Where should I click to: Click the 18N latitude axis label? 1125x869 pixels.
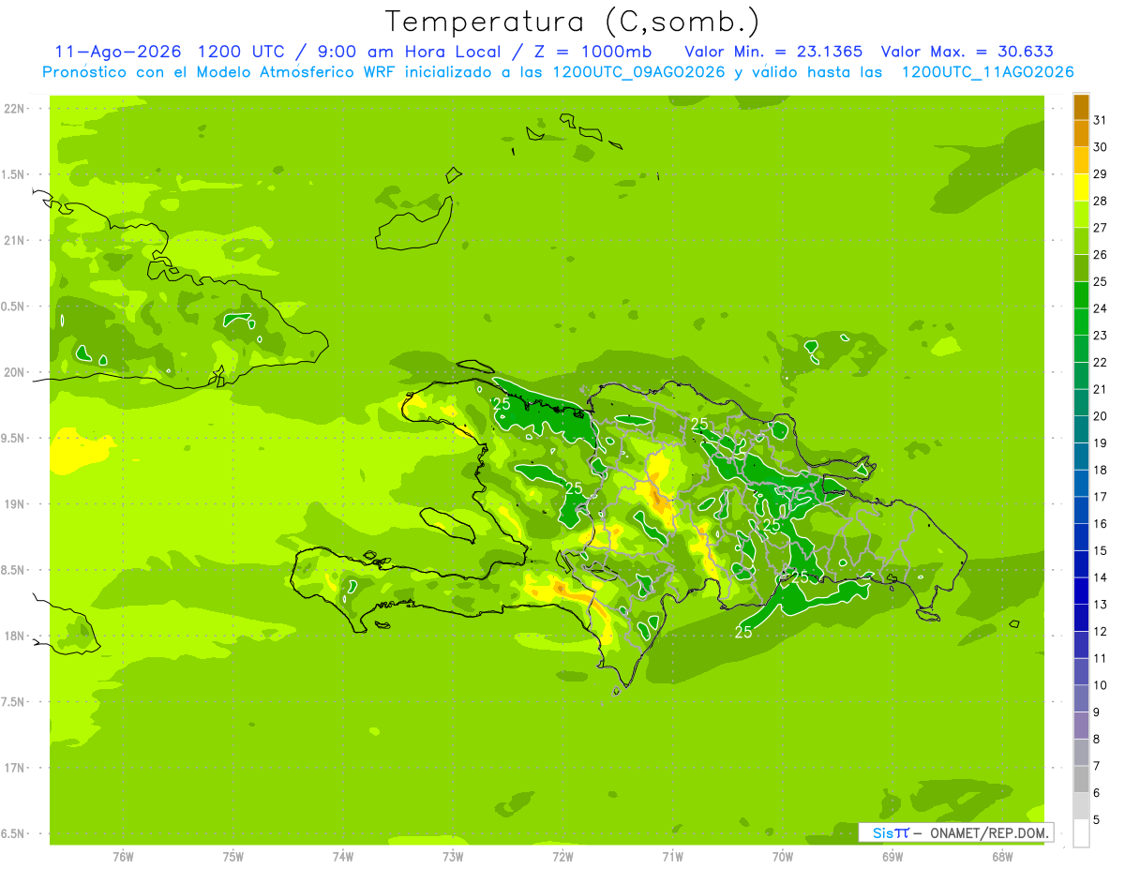[15, 637]
